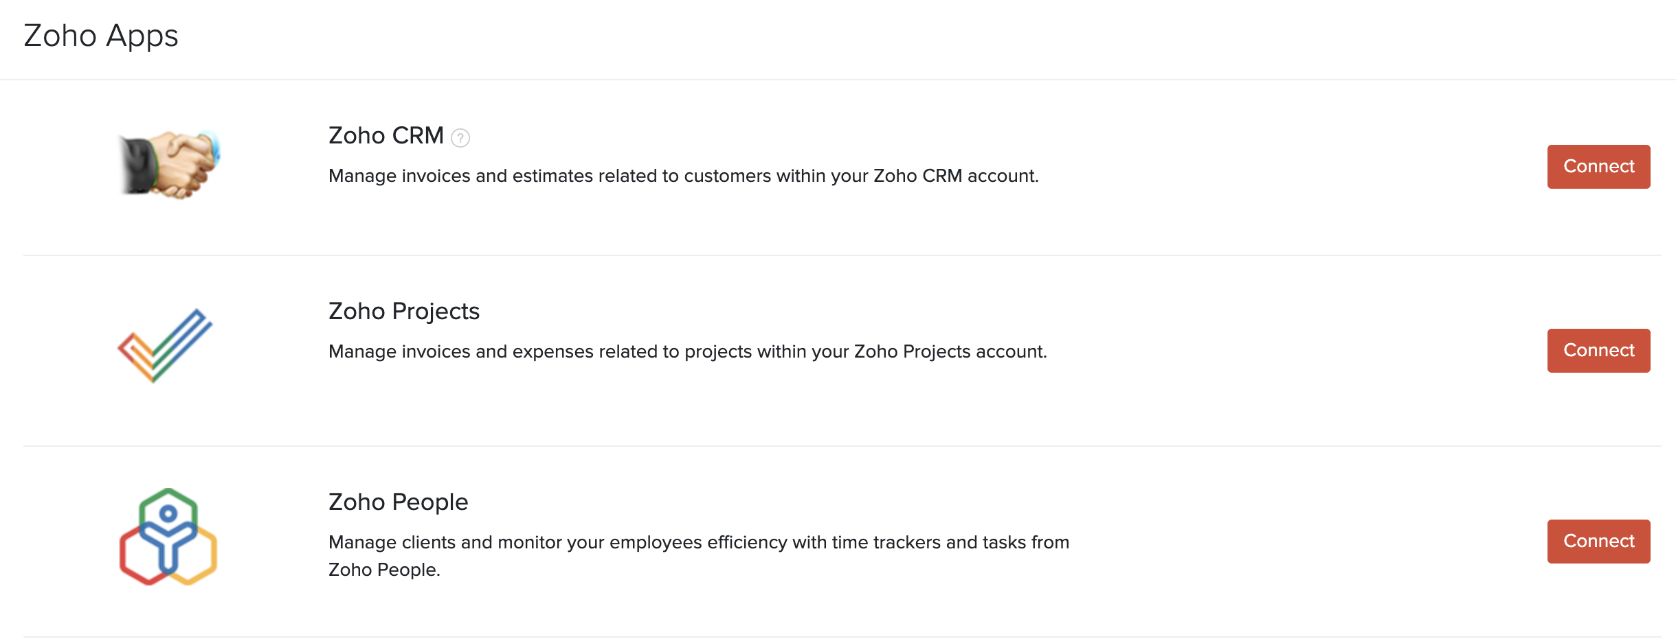Connect the Zoho CRM integration
Image resolution: width=1676 pixels, height=639 pixels.
pos(1598,166)
